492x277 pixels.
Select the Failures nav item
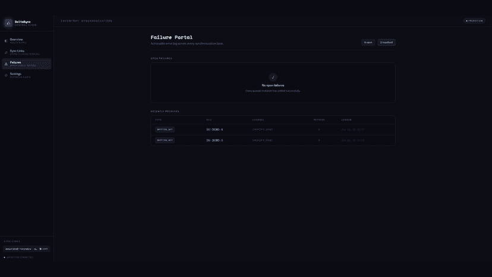coord(27,64)
